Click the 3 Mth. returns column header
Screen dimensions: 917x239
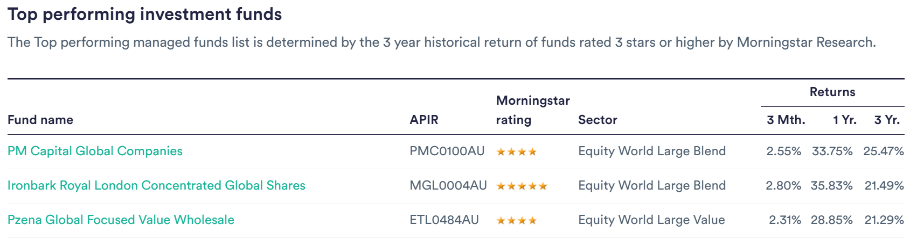[786, 120]
